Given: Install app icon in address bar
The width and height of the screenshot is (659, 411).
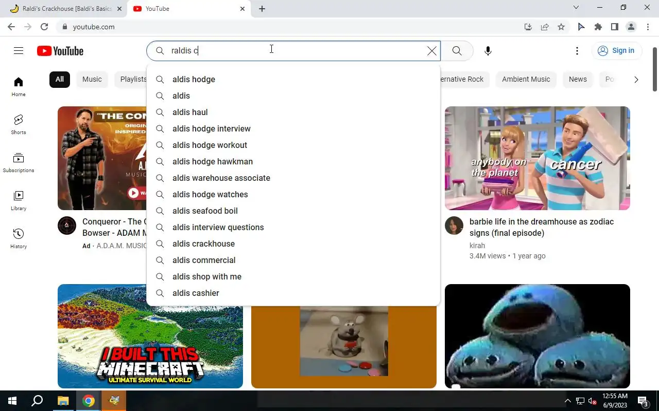Looking at the screenshot, I should tap(528, 27).
